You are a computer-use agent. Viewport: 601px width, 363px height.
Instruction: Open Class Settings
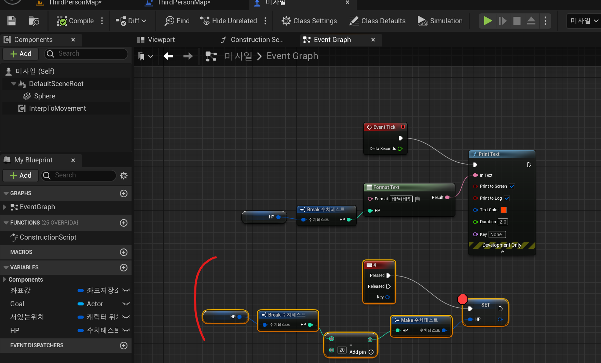coord(309,21)
